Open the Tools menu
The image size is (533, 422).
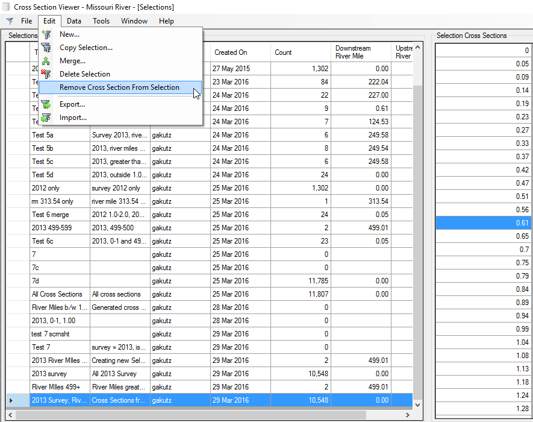point(101,21)
